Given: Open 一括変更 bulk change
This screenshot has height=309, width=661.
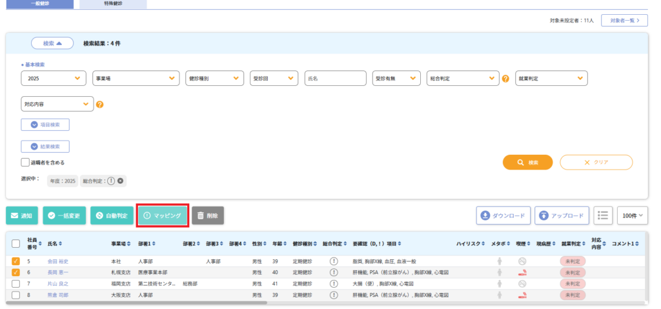Looking at the screenshot, I should pyautogui.click(x=64, y=215).
